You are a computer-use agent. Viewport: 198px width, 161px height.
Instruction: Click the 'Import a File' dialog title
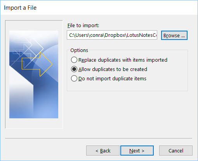point(20,8)
